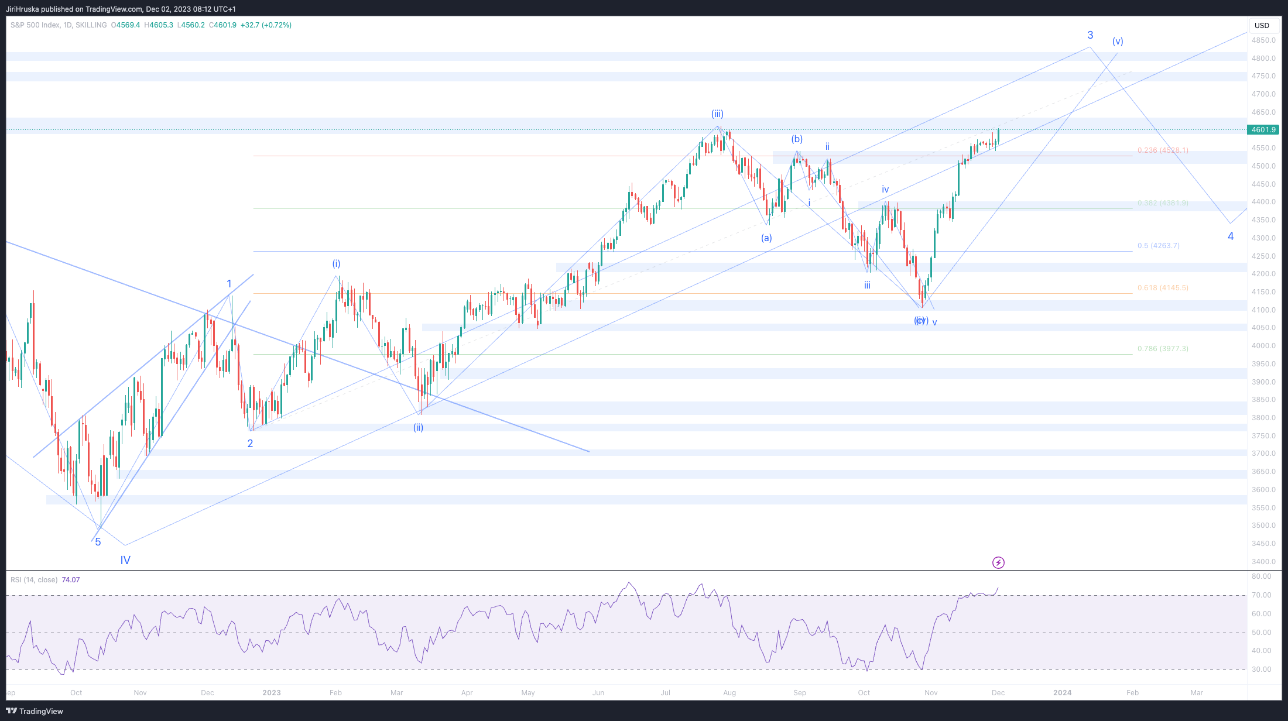1288x721 pixels.
Task: Click the projected wave 3 label at top right
Action: [x=1090, y=35]
